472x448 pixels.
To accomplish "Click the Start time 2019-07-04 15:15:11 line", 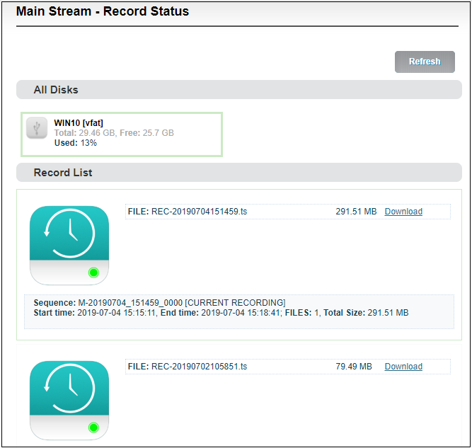I will pos(221,313).
